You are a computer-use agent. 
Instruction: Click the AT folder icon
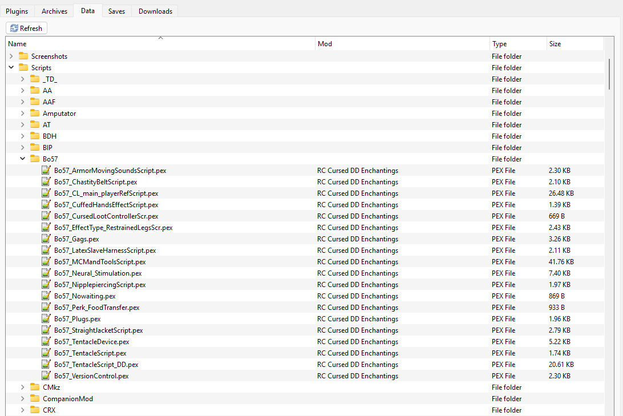(x=35, y=125)
